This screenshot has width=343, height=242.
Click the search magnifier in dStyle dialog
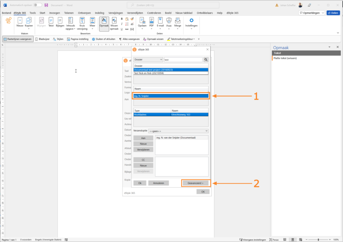point(206,59)
